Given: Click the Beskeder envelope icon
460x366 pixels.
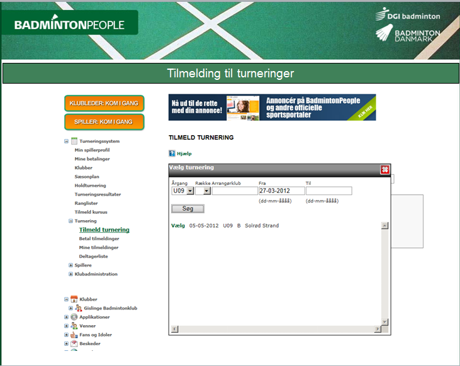Looking at the screenshot, I should 74,343.
